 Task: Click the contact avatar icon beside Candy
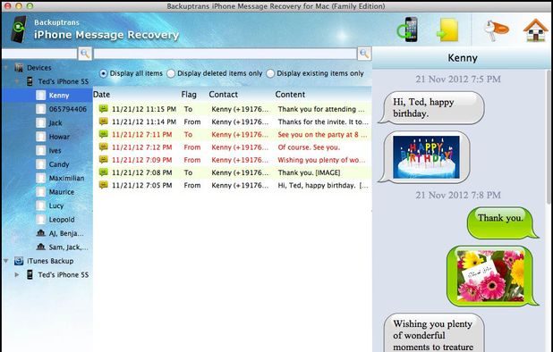(41, 164)
